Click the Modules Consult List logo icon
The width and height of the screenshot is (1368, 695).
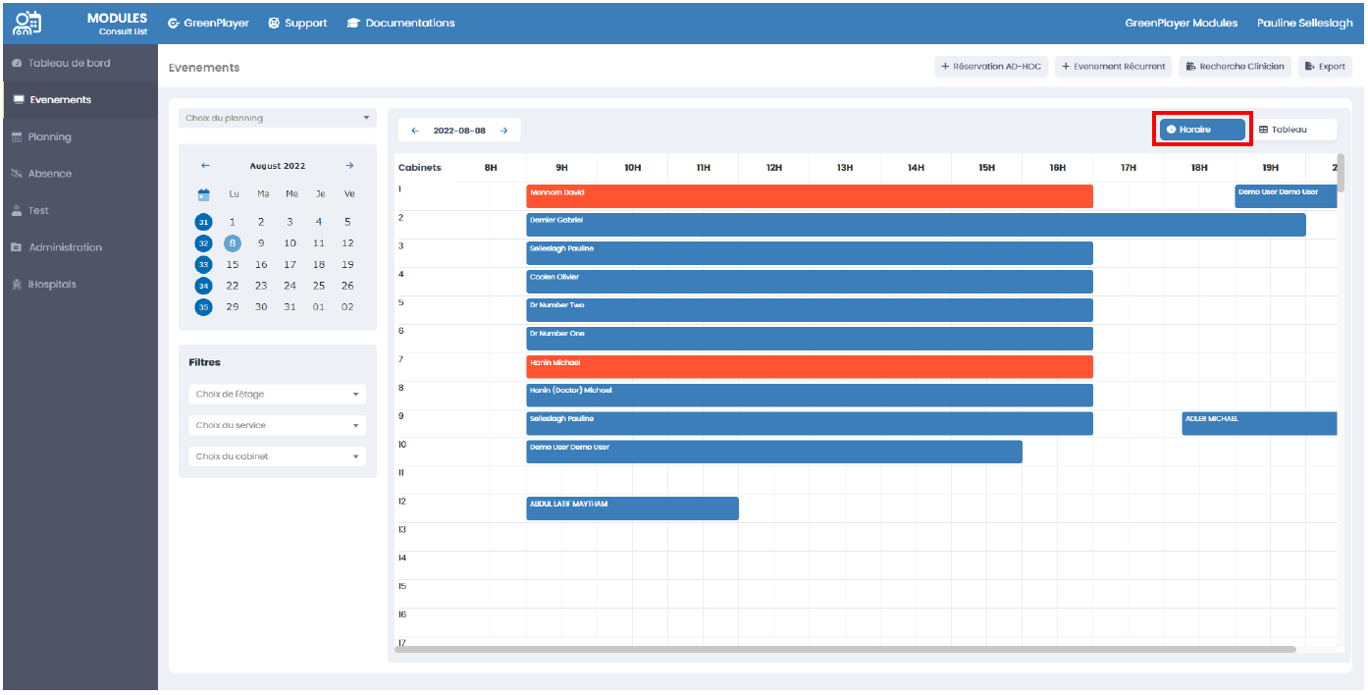(x=29, y=23)
